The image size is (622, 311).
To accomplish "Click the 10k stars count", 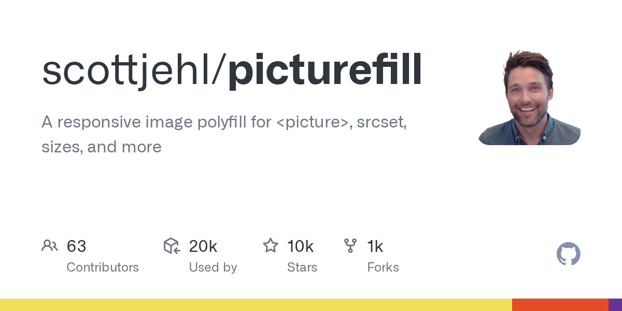I will click(x=300, y=246).
